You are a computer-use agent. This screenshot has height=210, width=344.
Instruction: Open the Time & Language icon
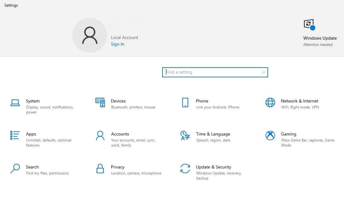click(x=185, y=135)
